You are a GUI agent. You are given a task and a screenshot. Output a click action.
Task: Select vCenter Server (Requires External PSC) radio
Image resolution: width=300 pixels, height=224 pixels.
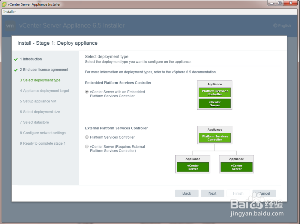pos(87,146)
